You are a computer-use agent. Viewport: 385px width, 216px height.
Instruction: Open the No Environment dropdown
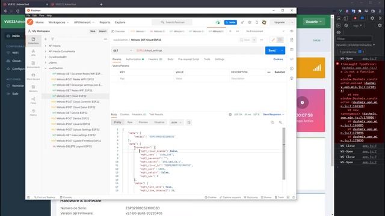pyautogui.click(x=265, y=31)
